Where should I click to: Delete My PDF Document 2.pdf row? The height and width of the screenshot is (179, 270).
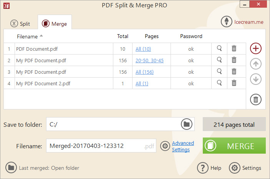pyautogui.click(x=234, y=83)
